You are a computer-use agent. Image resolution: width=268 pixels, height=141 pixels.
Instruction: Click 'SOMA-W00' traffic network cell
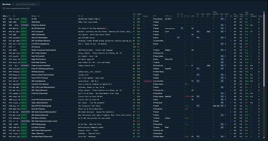coord(216,106)
